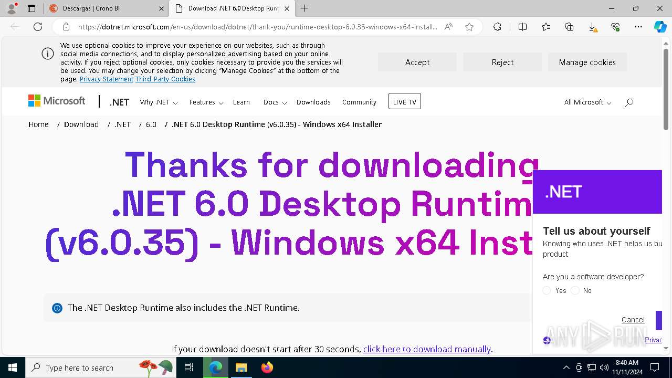Select No for software developer
The height and width of the screenshot is (378, 672).
point(575,290)
